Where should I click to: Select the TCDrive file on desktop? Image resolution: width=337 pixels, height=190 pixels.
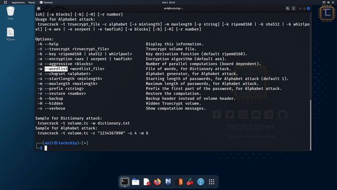tap(11, 34)
